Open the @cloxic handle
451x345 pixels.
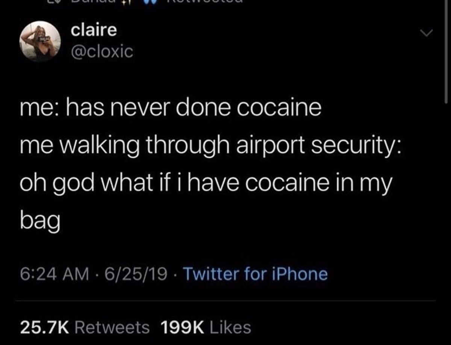coord(102,52)
